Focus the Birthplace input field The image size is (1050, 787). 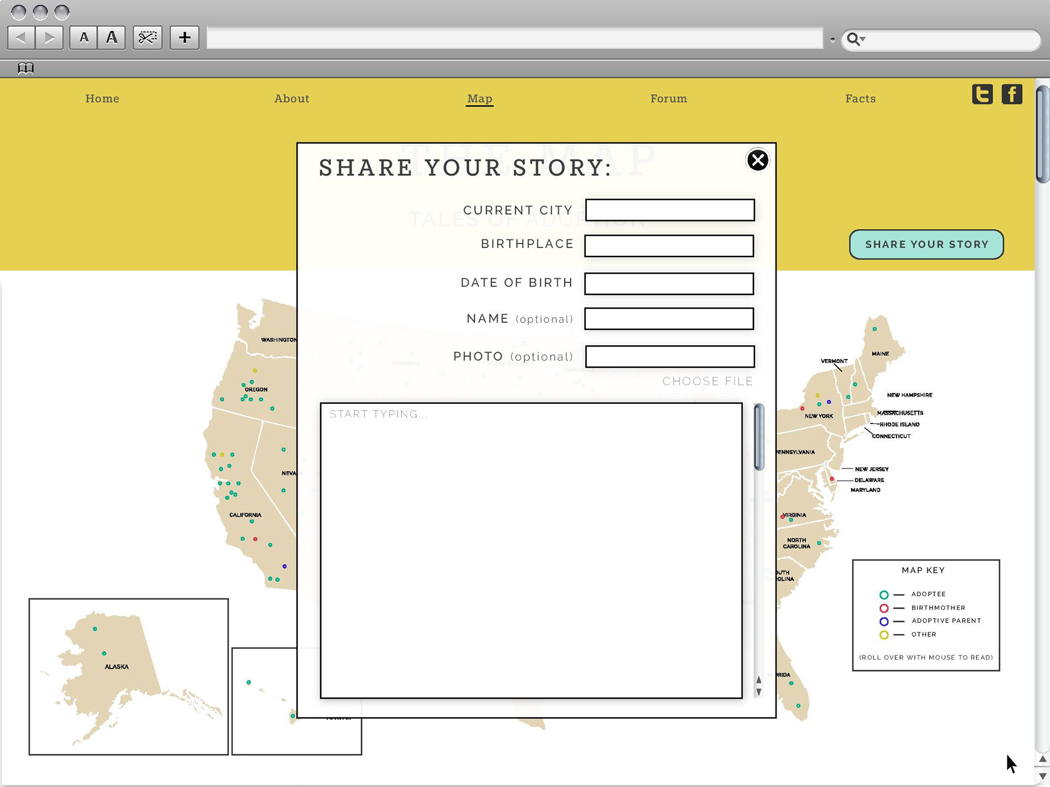coord(669,246)
